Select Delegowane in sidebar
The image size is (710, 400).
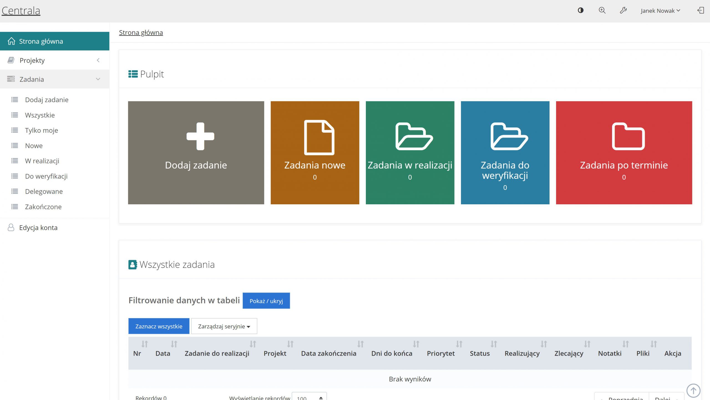click(44, 191)
